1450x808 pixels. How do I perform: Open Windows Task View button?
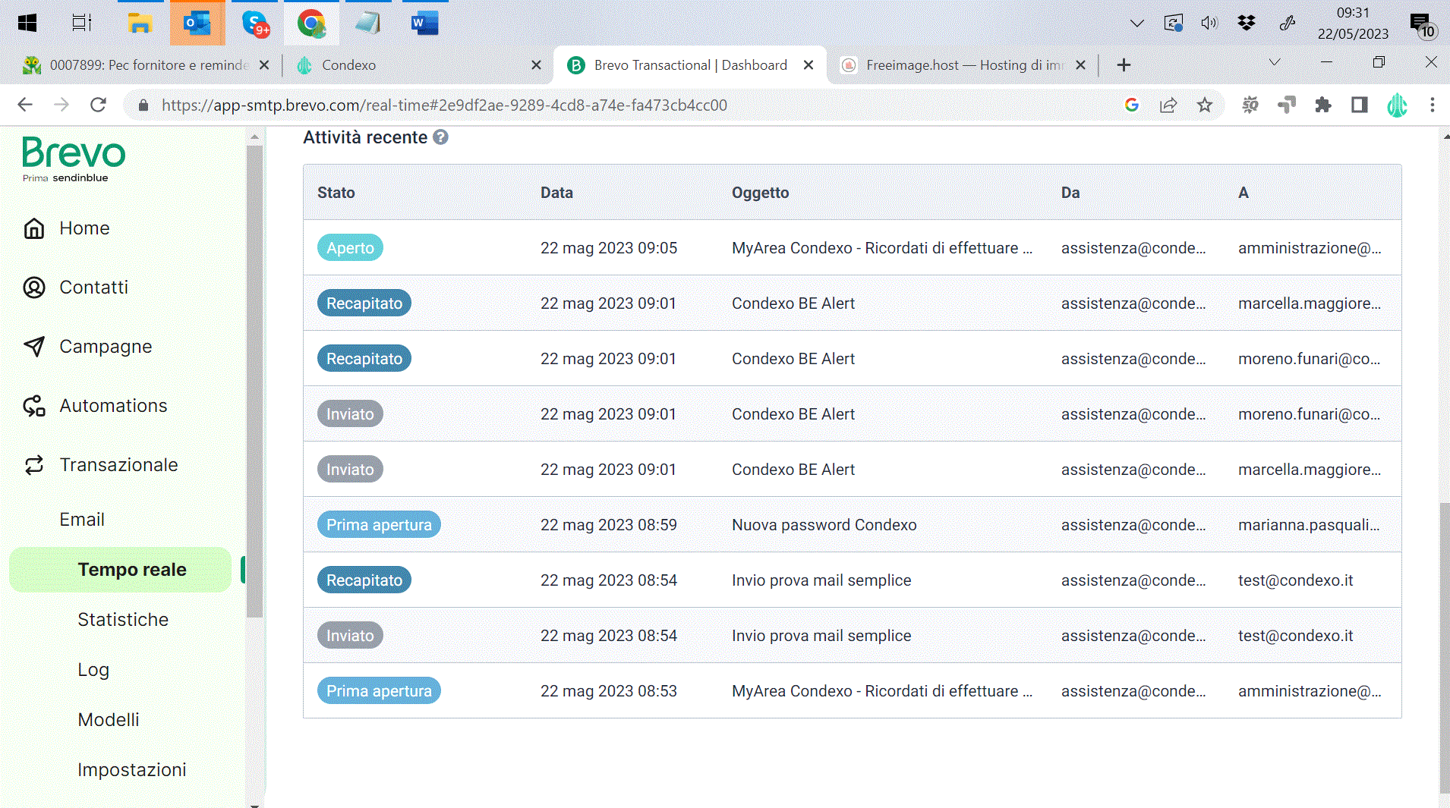pyautogui.click(x=82, y=24)
